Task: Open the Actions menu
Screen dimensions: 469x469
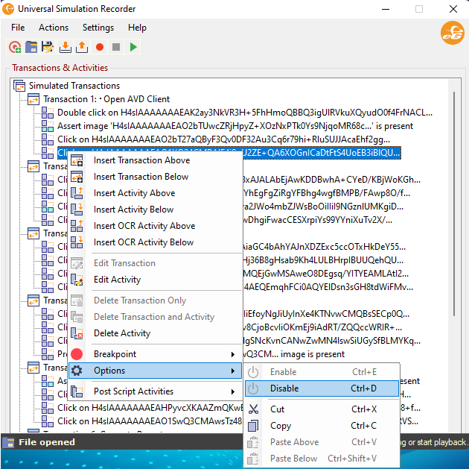Action: tap(54, 28)
